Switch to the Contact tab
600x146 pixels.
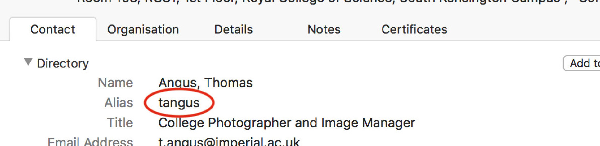tap(52, 30)
